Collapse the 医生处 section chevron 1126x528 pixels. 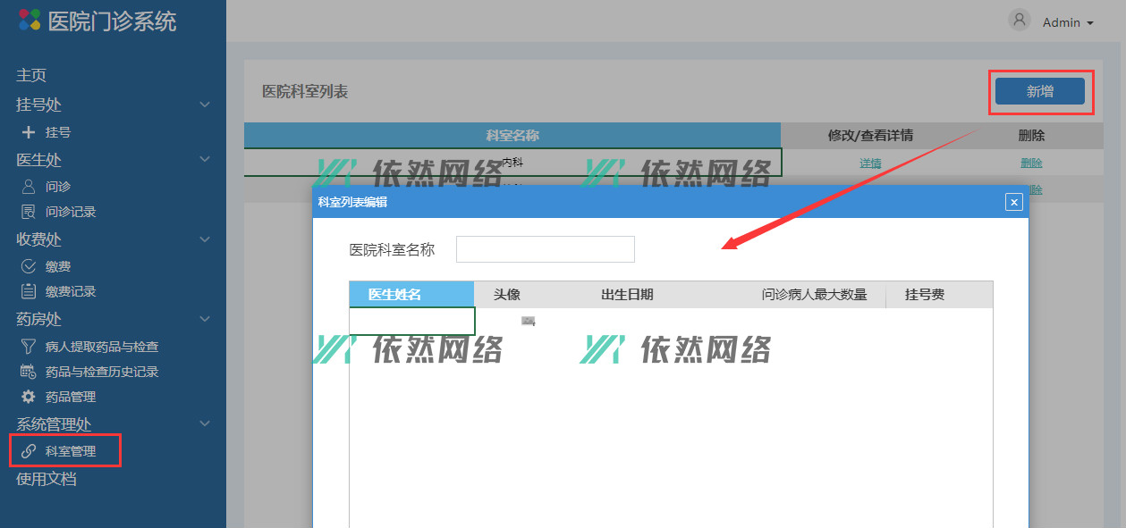pos(205,160)
